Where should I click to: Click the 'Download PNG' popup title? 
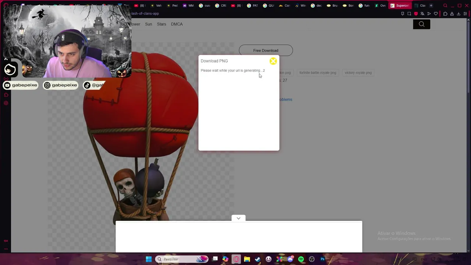[214, 61]
